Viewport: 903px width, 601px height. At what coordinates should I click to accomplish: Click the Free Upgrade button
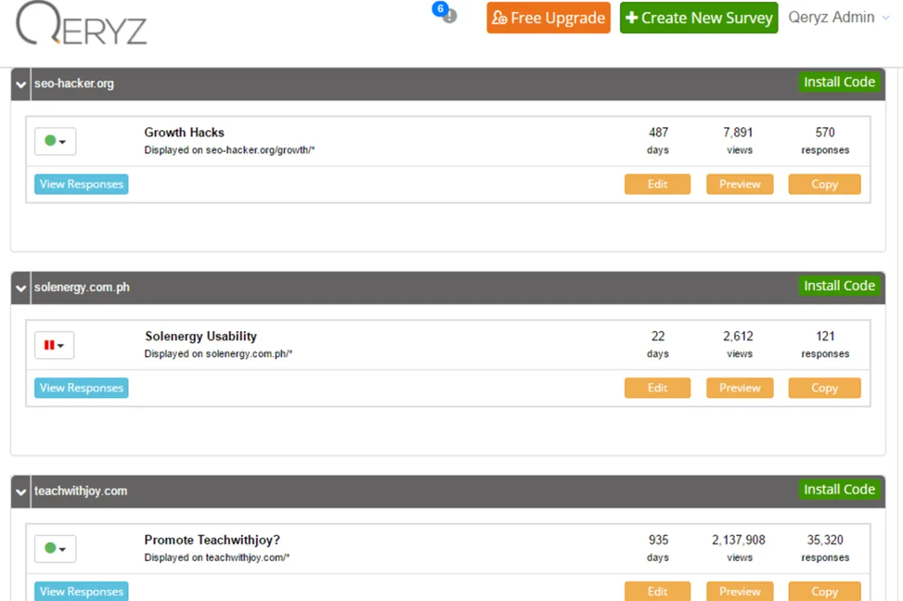coord(549,18)
